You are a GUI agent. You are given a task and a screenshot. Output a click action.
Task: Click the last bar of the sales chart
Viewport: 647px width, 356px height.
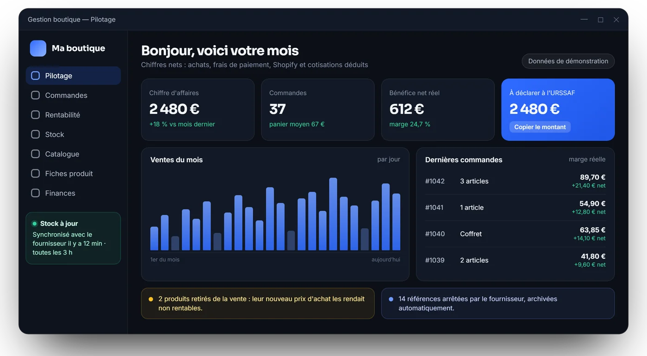coord(396,222)
